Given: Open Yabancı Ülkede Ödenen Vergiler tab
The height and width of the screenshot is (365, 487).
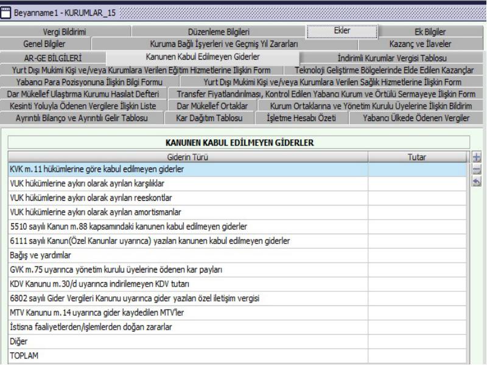Looking at the screenshot, I should click(x=416, y=118).
